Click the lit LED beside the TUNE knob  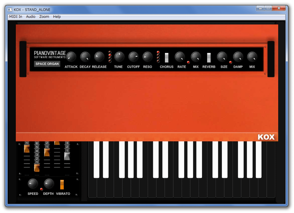pyautogui.click(x=110, y=55)
